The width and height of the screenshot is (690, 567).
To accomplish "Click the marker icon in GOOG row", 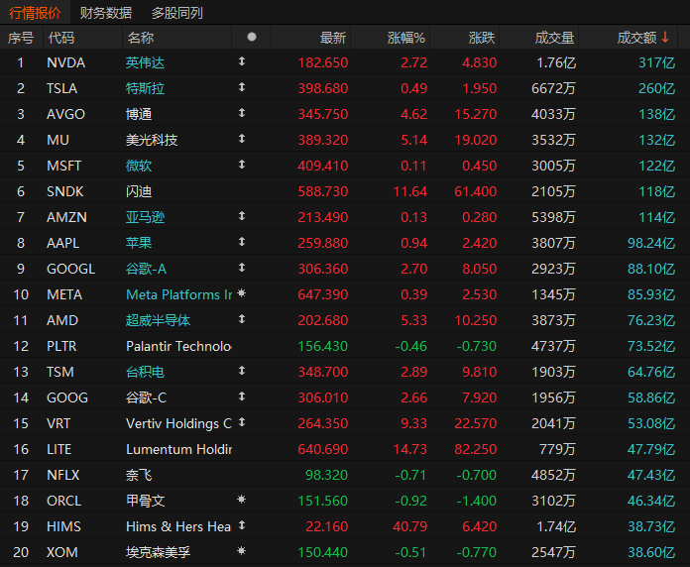I will click(242, 397).
